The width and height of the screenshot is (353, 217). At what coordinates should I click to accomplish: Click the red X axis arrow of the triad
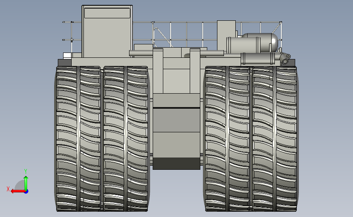point(18,191)
